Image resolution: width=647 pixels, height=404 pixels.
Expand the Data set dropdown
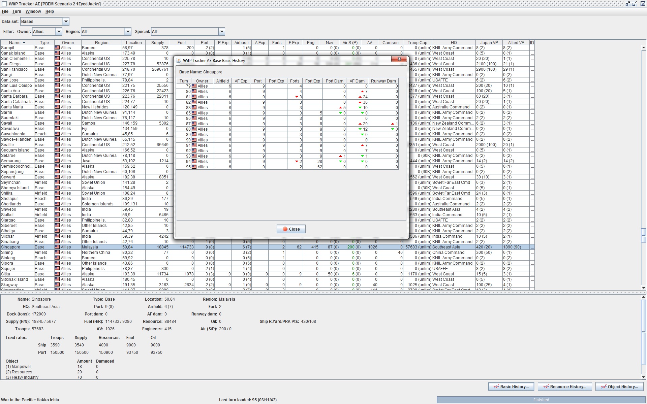[66, 22]
